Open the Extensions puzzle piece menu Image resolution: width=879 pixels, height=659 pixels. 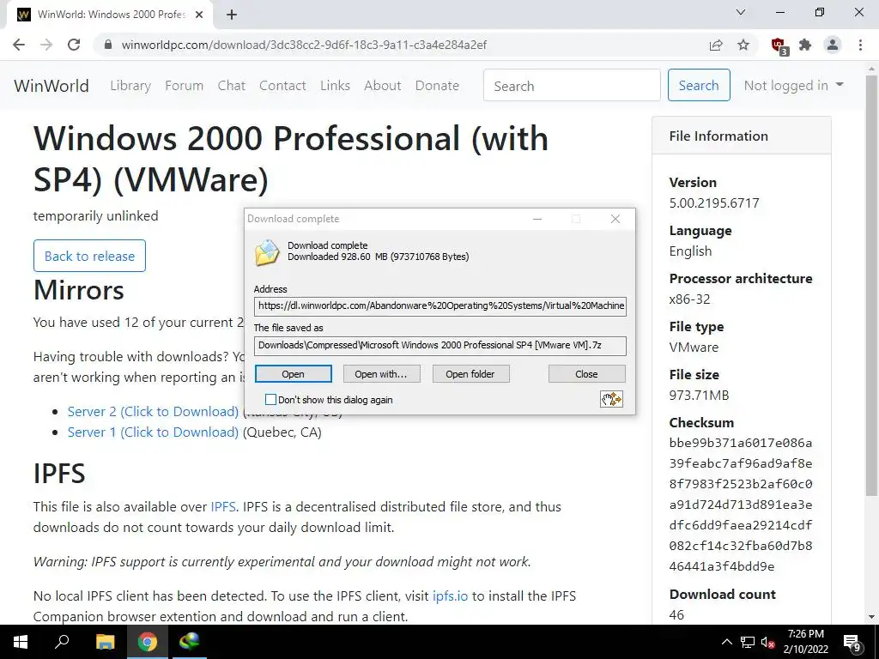(805, 45)
